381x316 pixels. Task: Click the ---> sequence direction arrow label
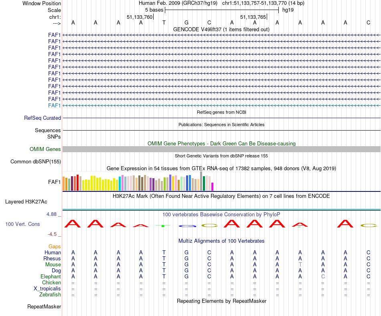pyautogui.click(x=57, y=24)
